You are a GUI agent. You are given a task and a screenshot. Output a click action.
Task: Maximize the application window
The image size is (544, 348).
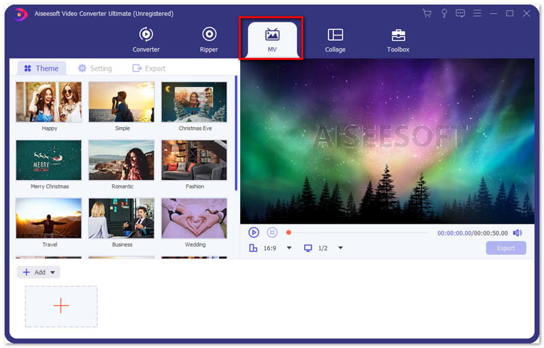click(x=509, y=14)
